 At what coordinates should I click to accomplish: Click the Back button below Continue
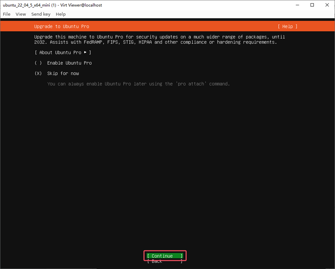165,261
